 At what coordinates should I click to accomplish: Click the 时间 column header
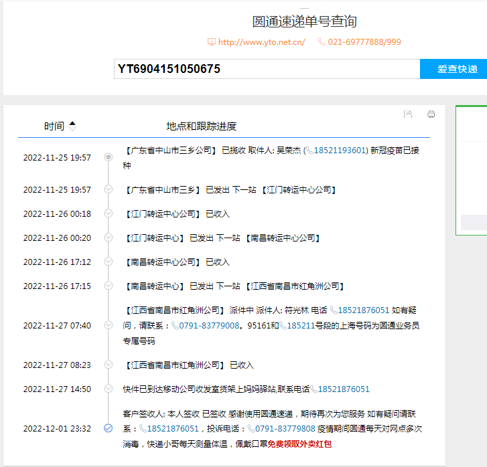tap(54, 126)
